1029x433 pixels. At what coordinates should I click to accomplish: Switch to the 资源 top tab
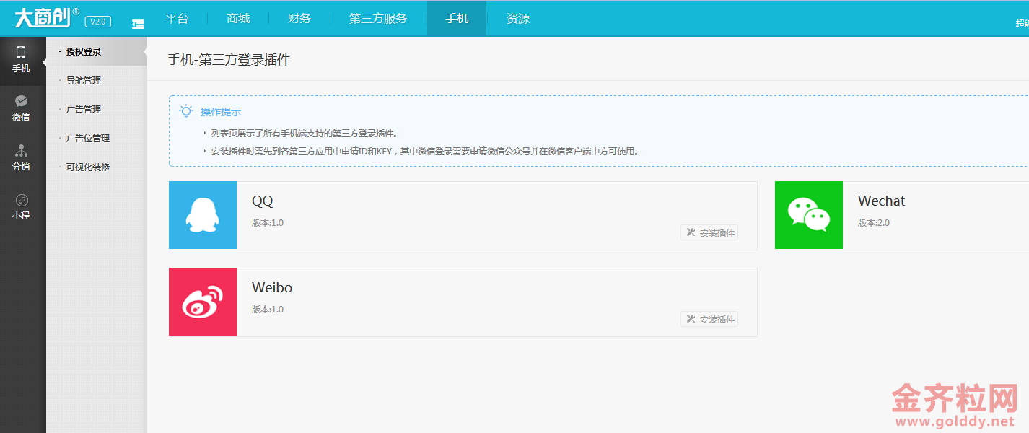[518, 19]
